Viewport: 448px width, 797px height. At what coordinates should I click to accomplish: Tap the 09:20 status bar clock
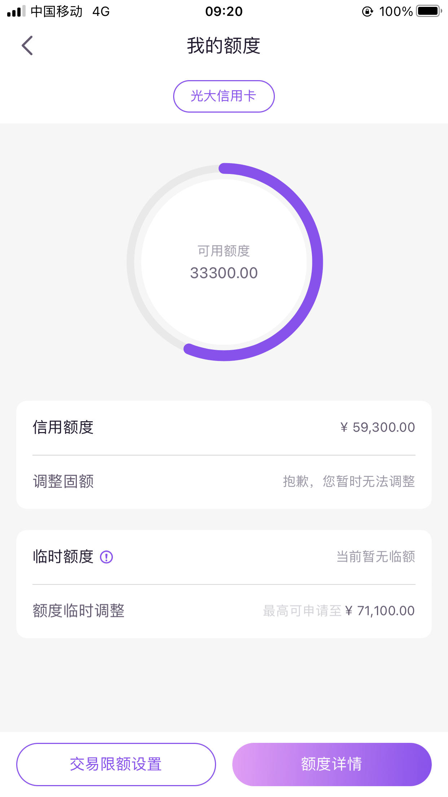click(224, 12)
